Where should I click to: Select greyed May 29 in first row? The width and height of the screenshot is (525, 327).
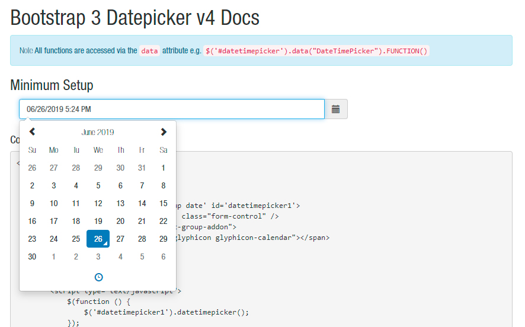98,168
